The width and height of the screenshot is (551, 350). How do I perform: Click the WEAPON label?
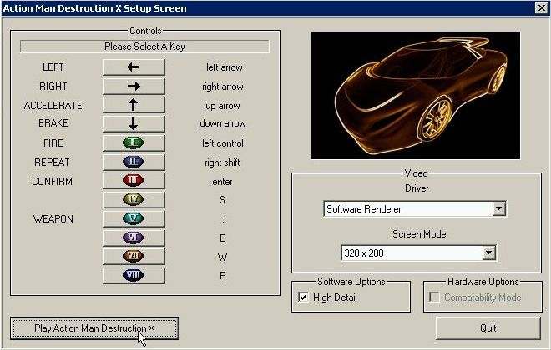click(x=53, y=219)
